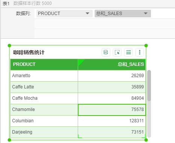The width and height of the screenshot is (175, 143).
Task: Open the database data source icon
Action: coord(106,52)
